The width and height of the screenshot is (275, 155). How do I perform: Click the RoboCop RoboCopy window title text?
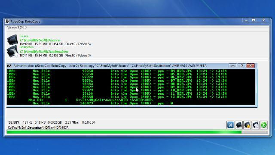tap(25, 22)
